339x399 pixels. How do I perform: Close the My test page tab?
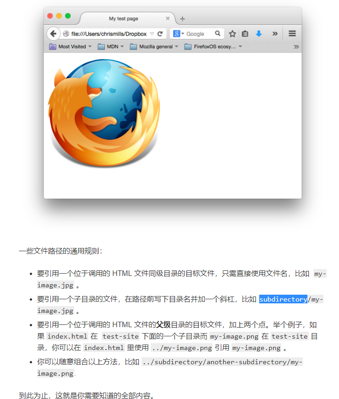[168, 18]
